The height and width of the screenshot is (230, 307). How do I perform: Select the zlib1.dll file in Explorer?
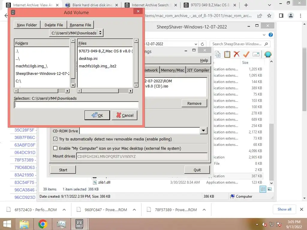coord(104,182)
